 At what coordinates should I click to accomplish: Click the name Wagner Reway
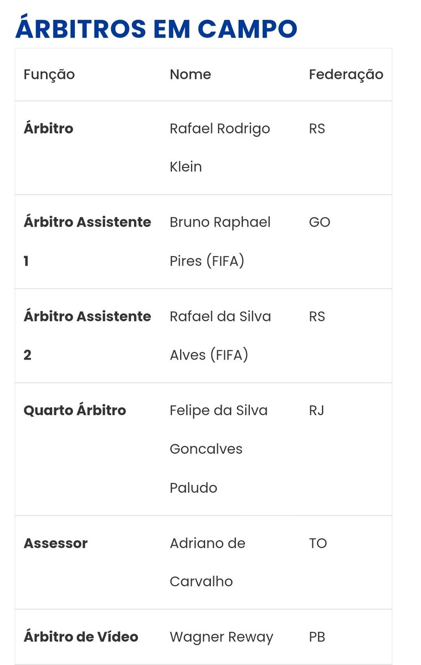coord(221,637)
